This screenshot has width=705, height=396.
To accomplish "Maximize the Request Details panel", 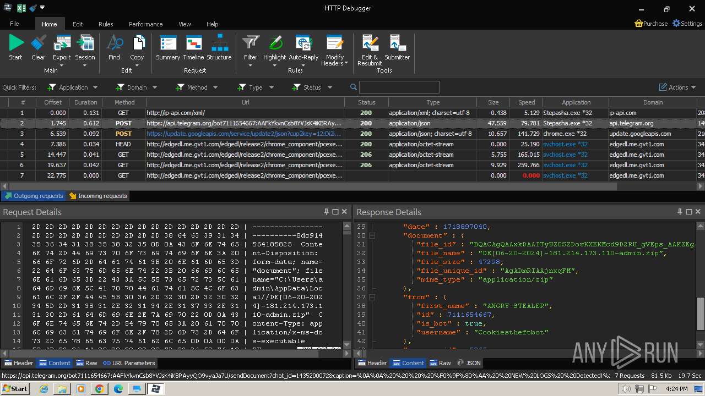I will 335,212.
